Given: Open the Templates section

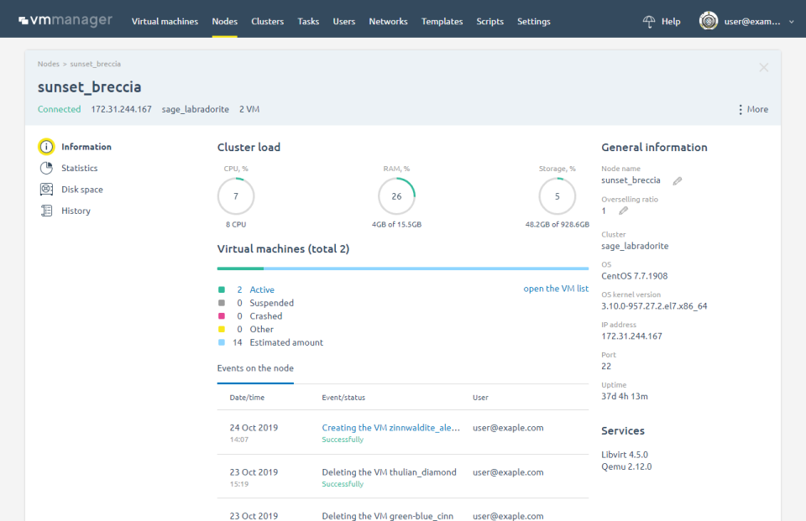Looking at the screenshot, I should click(442, 22).
